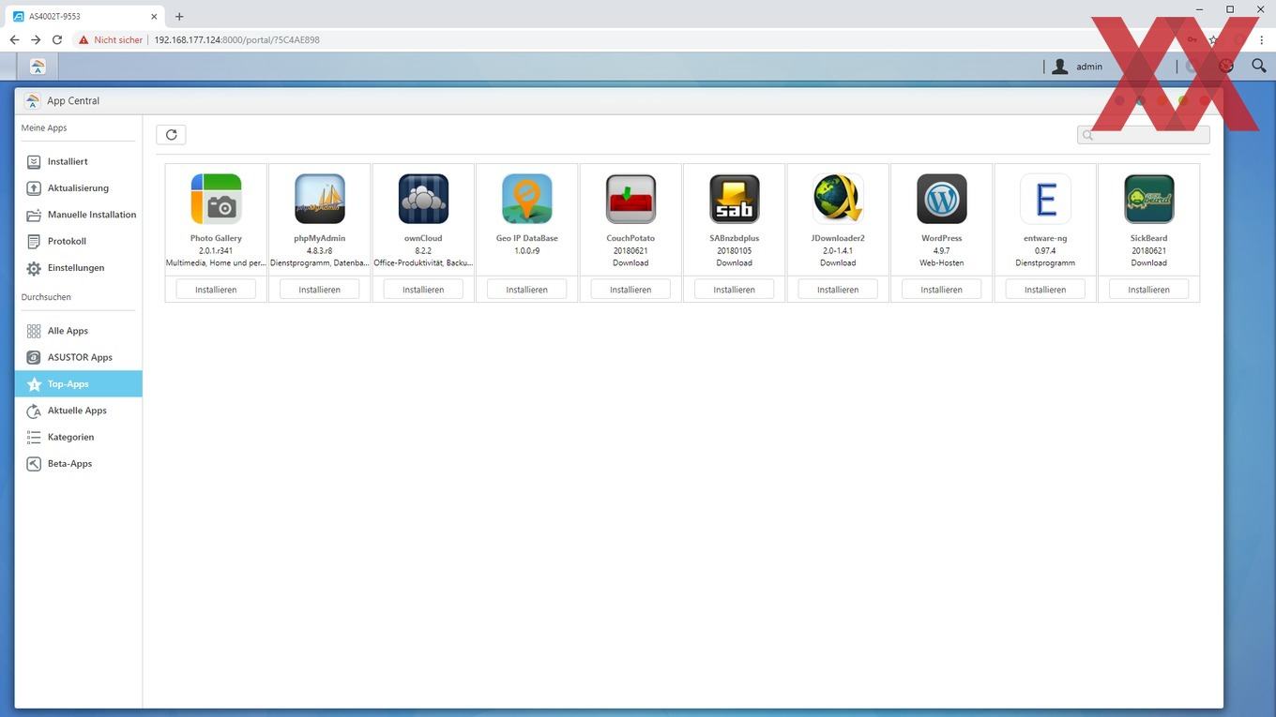Open the CouchPotato app icon
Screen dimensions: 1276x717
click(x=630, y=199)
